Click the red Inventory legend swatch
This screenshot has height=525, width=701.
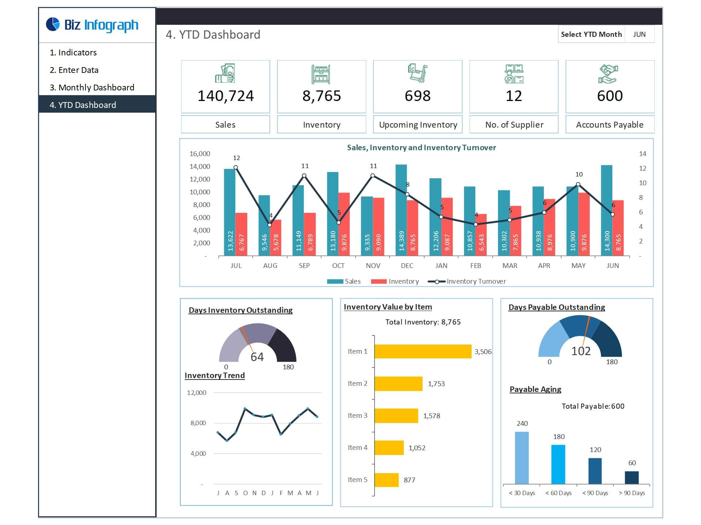(378, 281)
